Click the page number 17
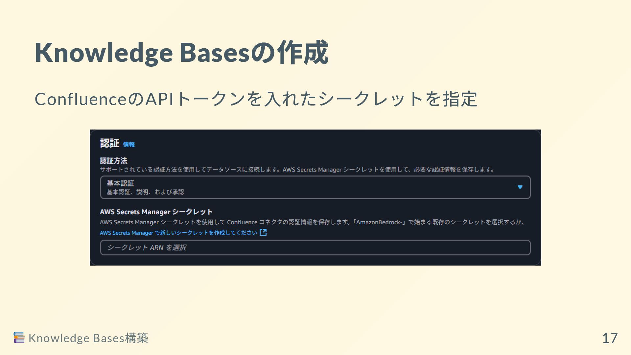Screen dimensions: 631x355 [610, 338]
